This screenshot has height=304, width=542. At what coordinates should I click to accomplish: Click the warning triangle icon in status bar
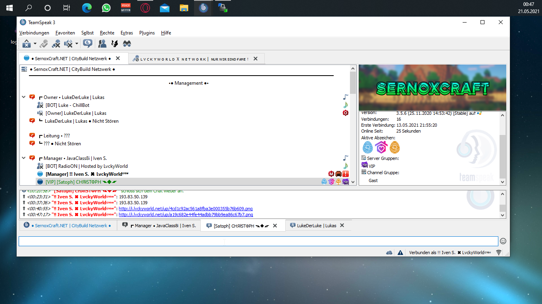400,253
